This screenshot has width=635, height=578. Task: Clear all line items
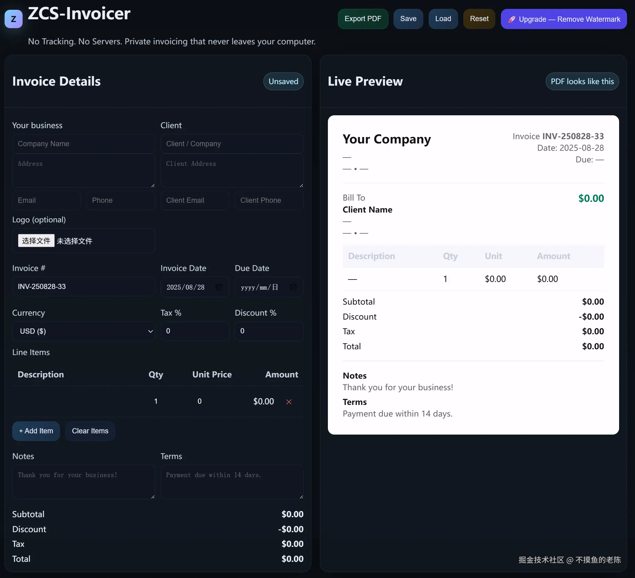coord(90,431)
